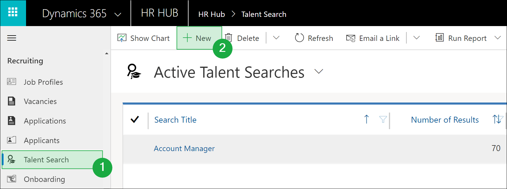
Task: Click the Search Title filter funnel icon
Action: click(383, 119)
